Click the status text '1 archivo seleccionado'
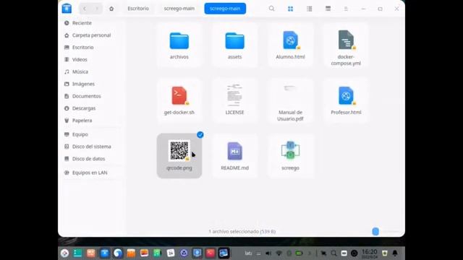The image size is (463, 260). [242, 231]
